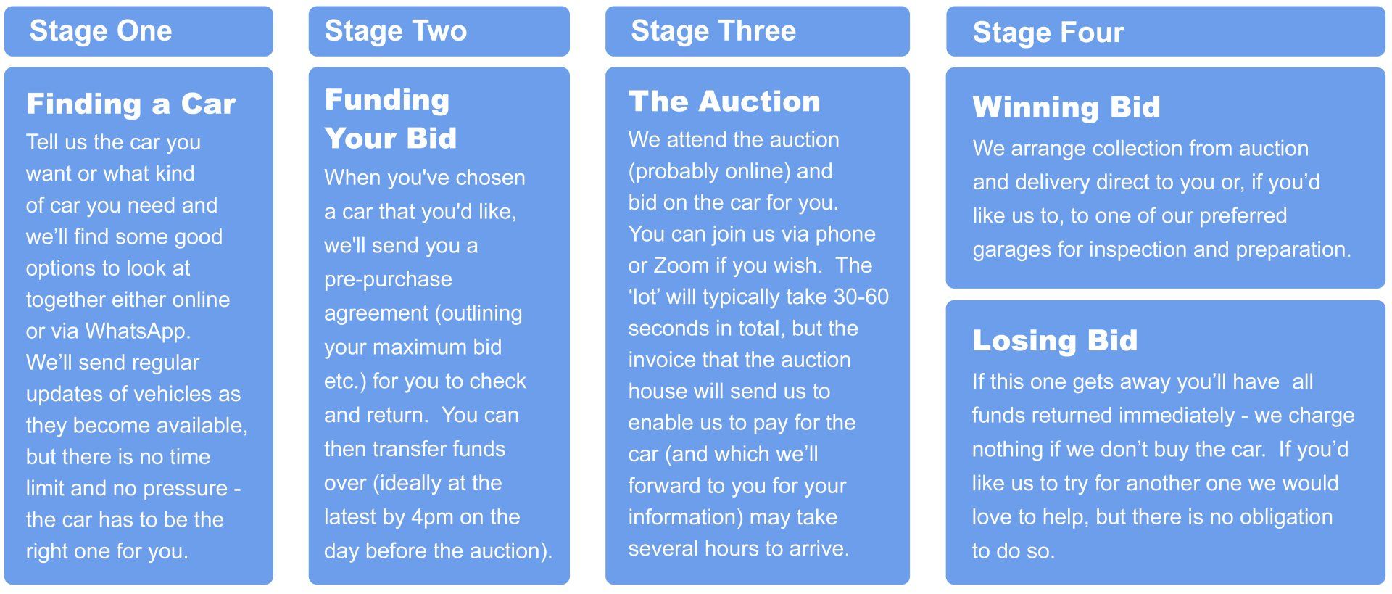Click 'garages for inspection and preparation' line
This screenshot has width=1392, height=594.
pyautogui.click(x=1161, y=249)
